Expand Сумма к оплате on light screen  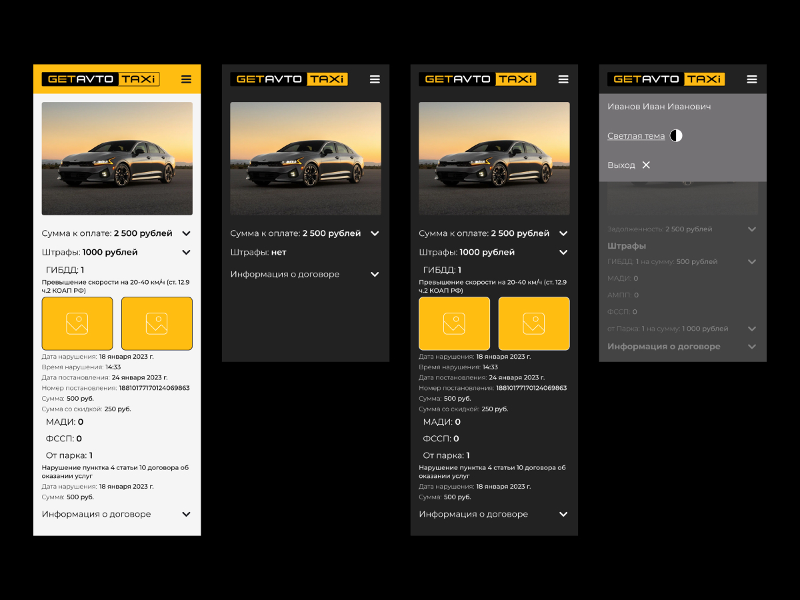(186, 233)
